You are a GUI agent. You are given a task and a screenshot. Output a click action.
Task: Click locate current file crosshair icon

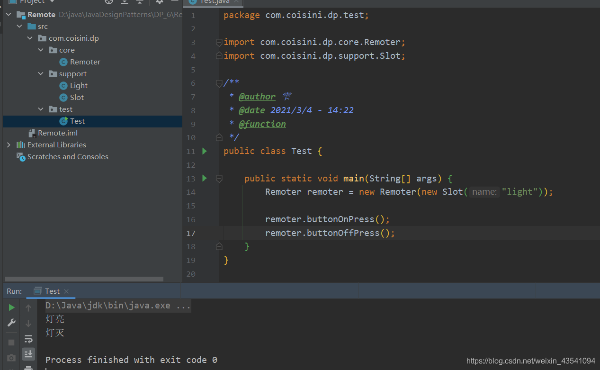[109, 2]
